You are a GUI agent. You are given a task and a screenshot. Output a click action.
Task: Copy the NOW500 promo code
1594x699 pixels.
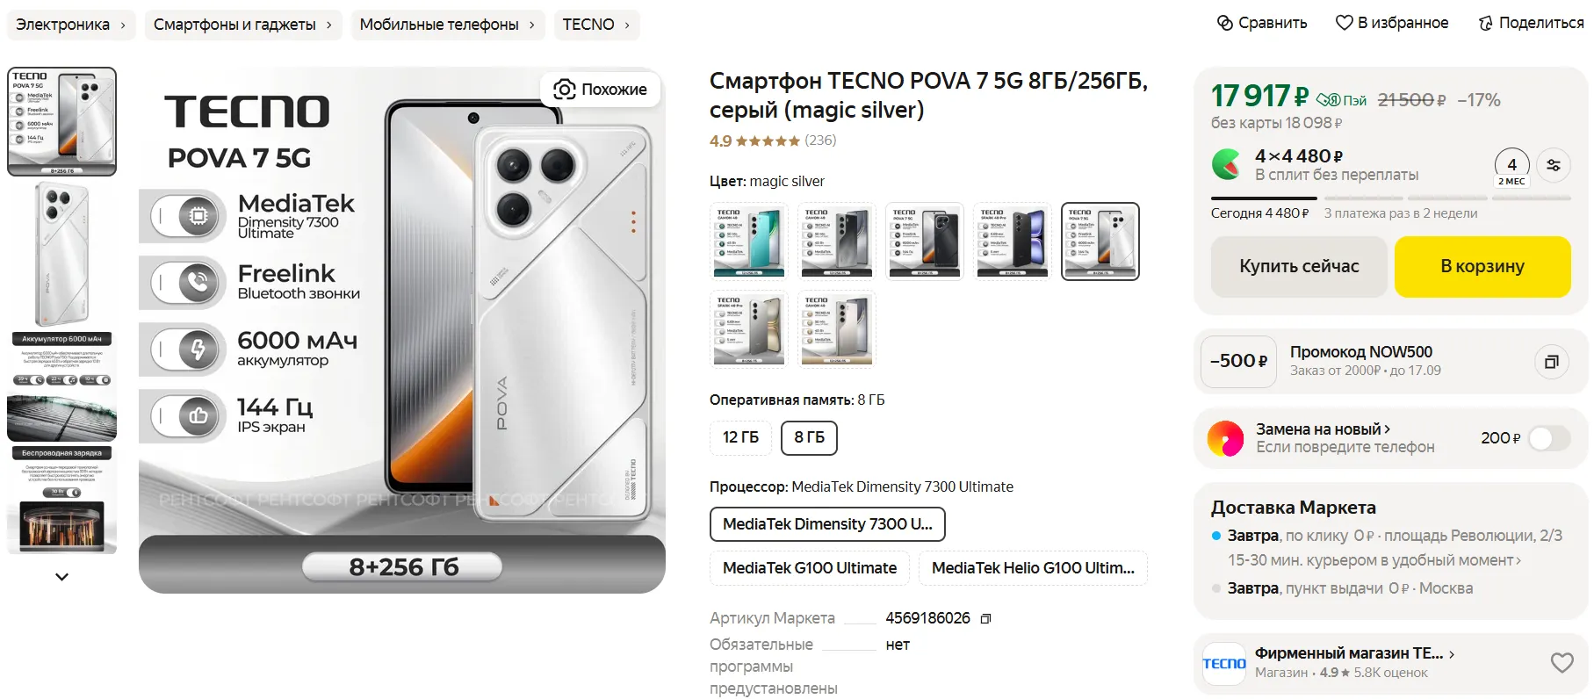pos(1551,362)
